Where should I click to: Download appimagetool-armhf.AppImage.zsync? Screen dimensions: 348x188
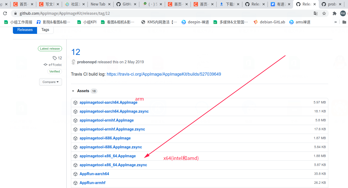[112, 129]
